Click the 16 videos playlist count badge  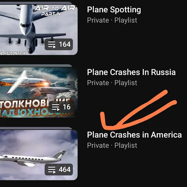click(x=61, y=107)
